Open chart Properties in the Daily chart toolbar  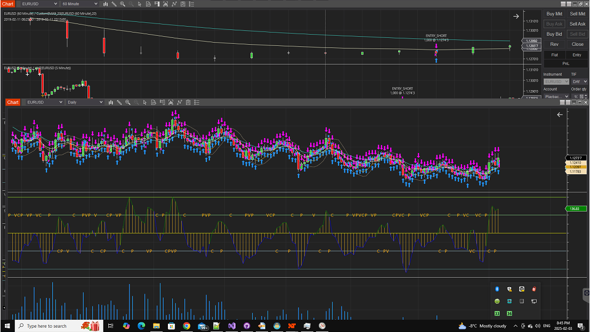[x=197, y=102]
